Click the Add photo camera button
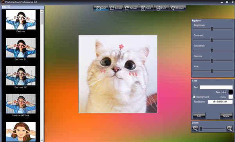 click(x=101, y=8)
